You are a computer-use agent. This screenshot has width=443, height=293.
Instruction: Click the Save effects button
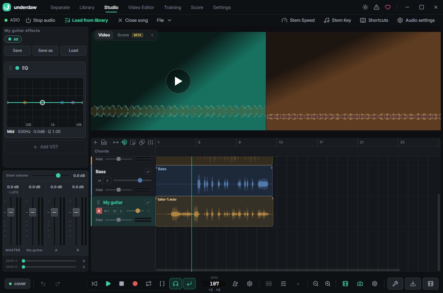[17, 51]
